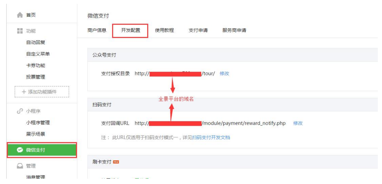Screen dimensions: 382x184
Task: Click the home icon beside 首页
Action: click(x=20, y=15)
